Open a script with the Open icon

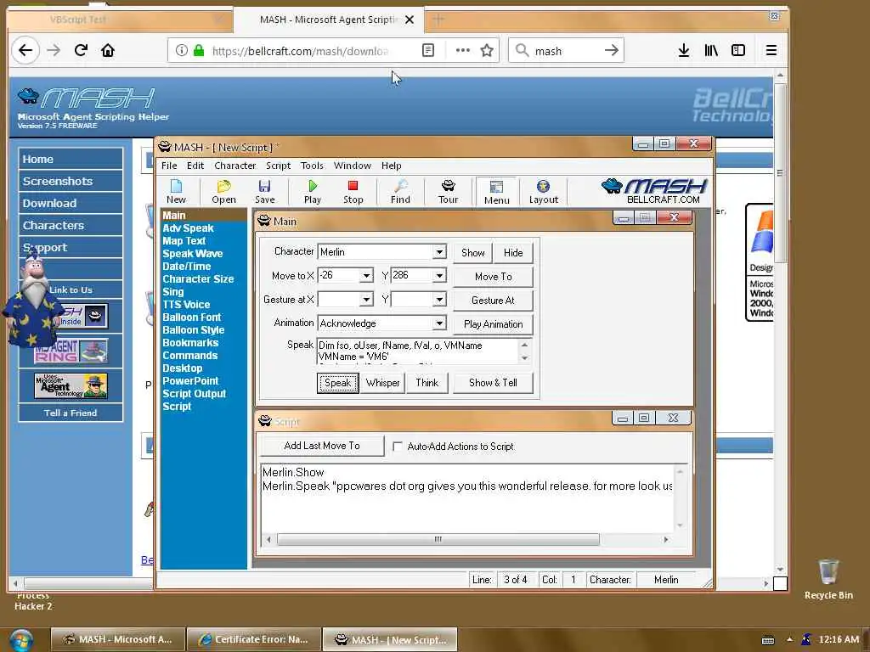coord(223,191)
